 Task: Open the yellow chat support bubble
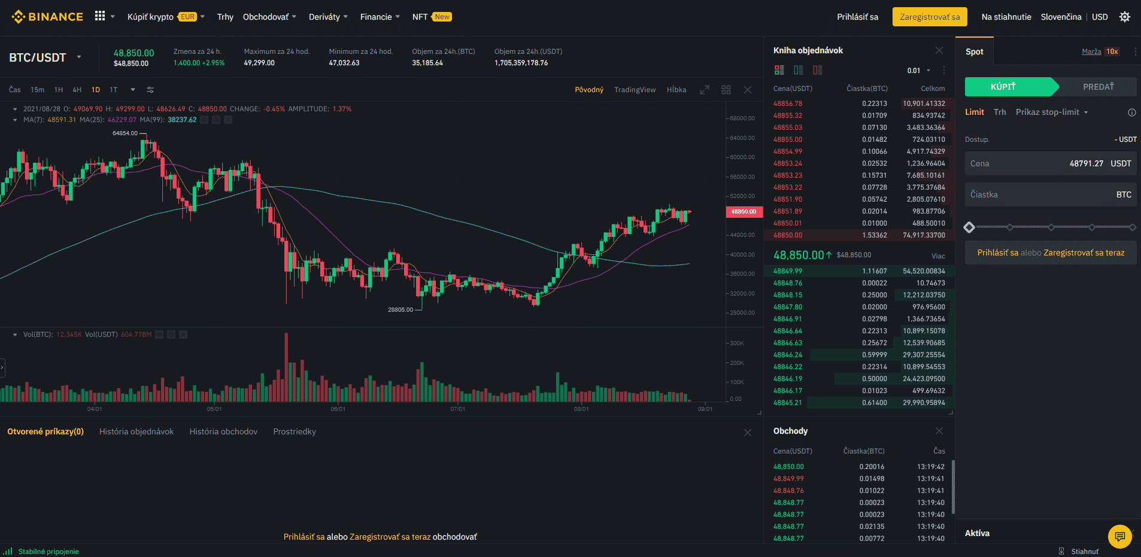(1119, 536)
